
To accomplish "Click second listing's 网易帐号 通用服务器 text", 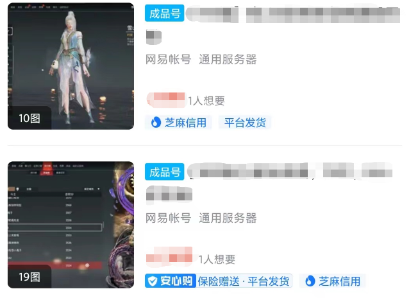I will click(201, 218).
